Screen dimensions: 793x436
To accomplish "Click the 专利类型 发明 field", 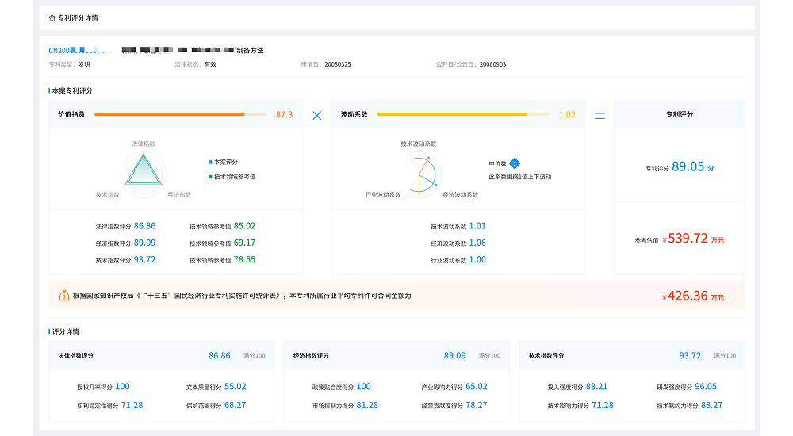I will 69,64.
